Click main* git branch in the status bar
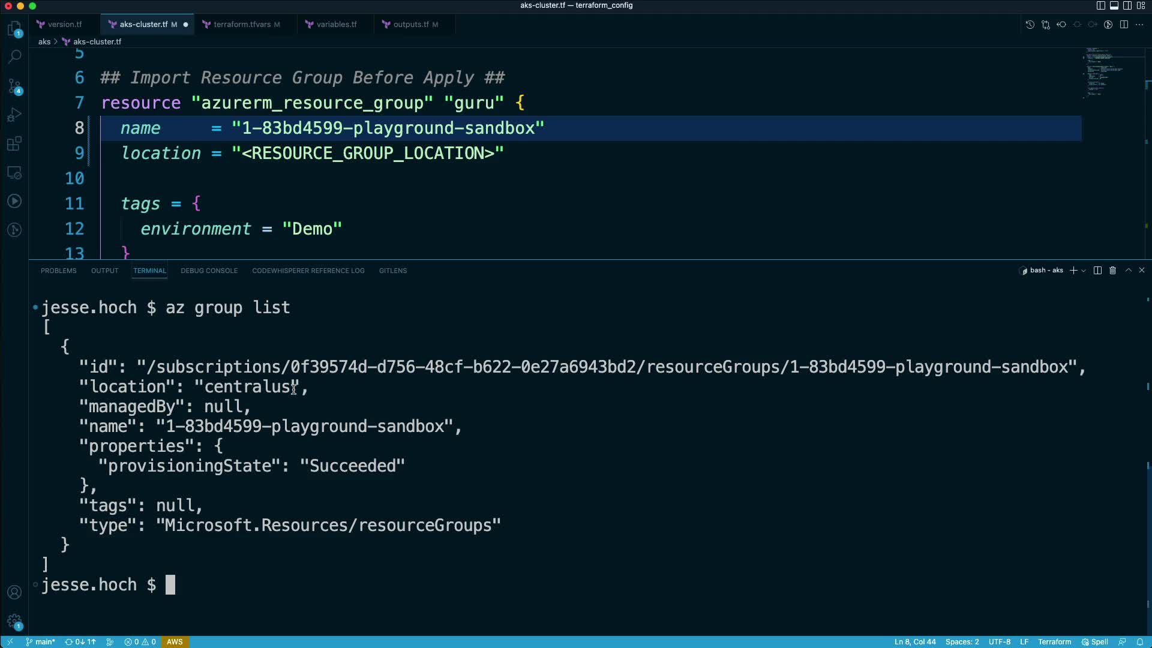The height and width of the screenshot is (648, 1152). tap(40, 641)
